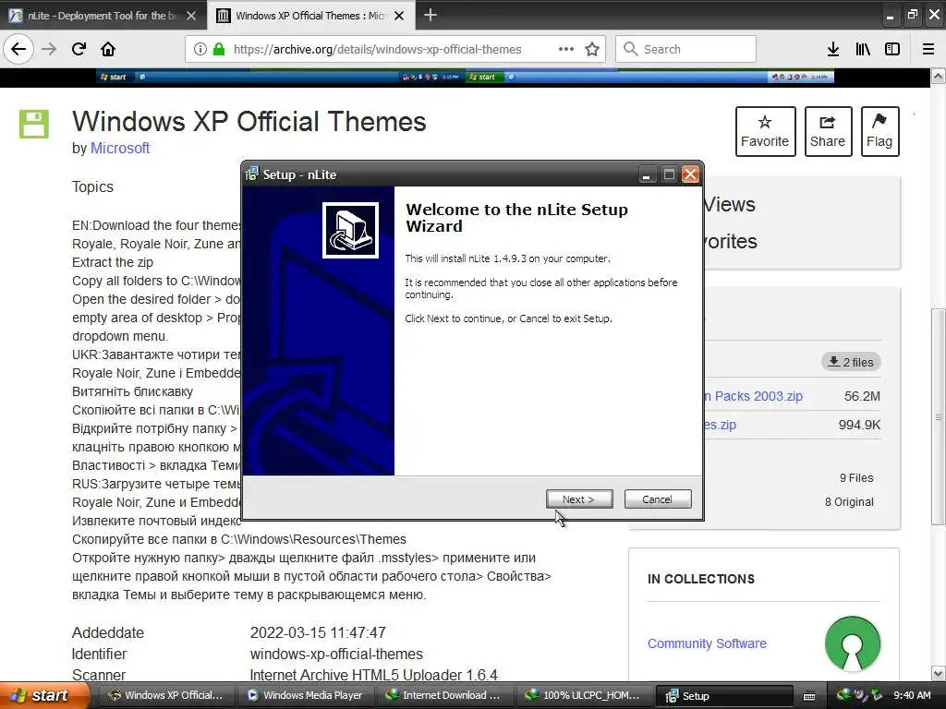Open the browser home page icon
The width and height of the screenshot is (946, 709).
tap(108, 50)
